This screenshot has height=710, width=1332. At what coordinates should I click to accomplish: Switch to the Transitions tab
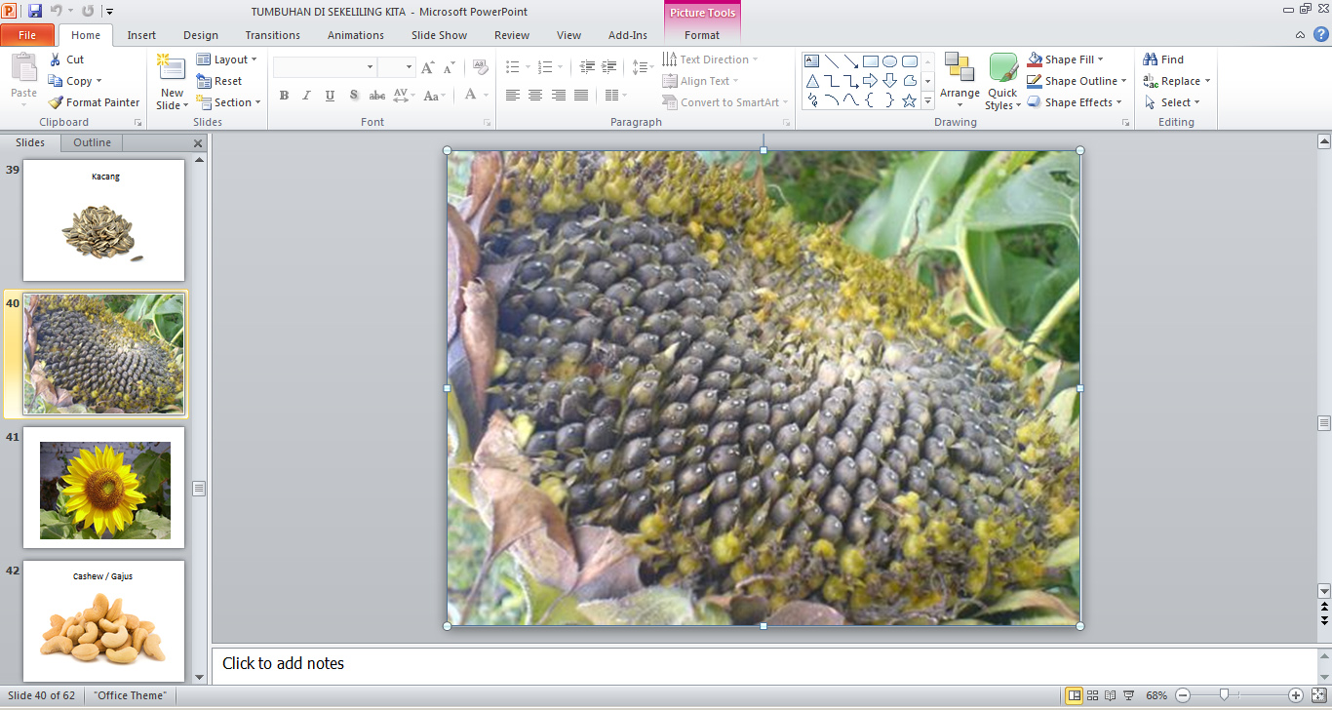pyautogui.click(x=273, y=35)
